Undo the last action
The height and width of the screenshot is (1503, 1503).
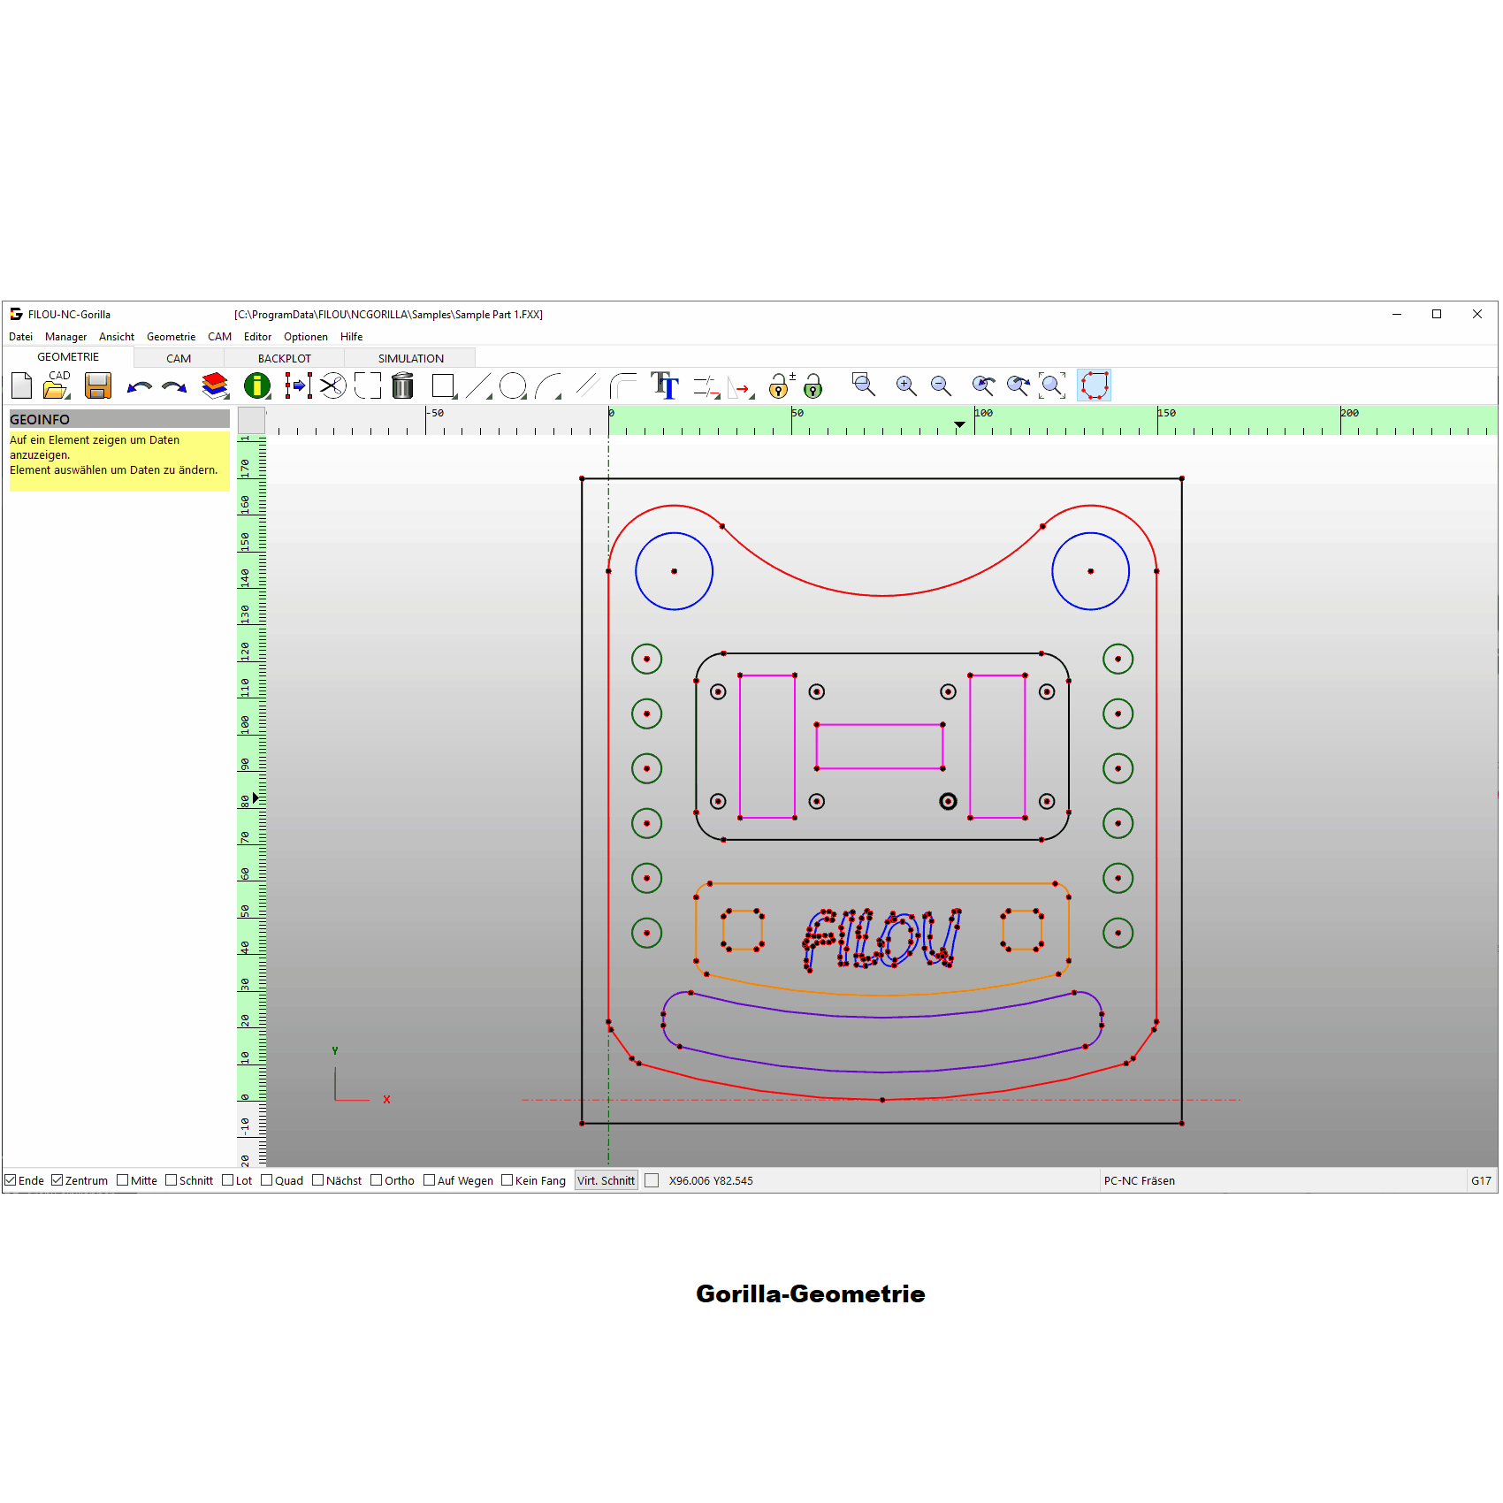[x=139, y=387]
